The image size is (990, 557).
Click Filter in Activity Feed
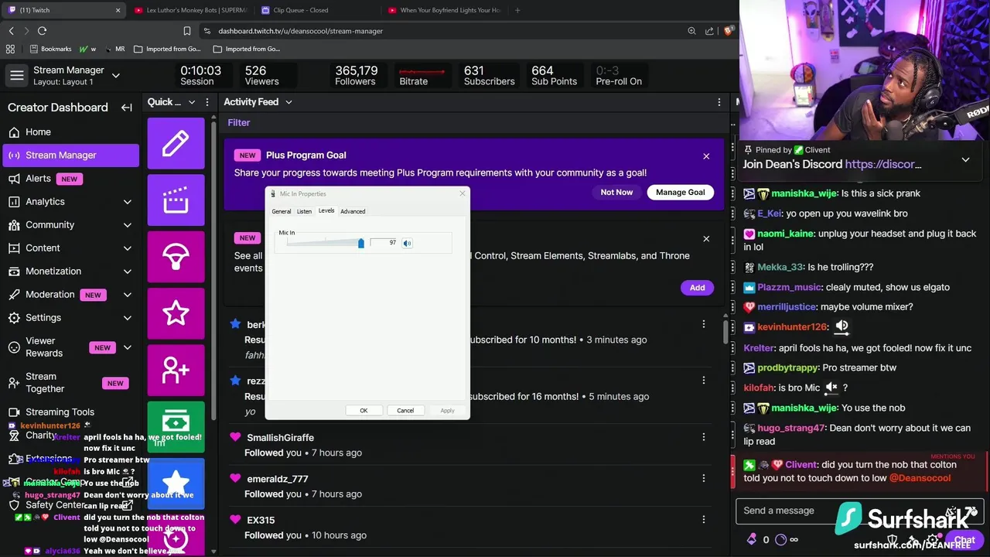pos(239,123)
